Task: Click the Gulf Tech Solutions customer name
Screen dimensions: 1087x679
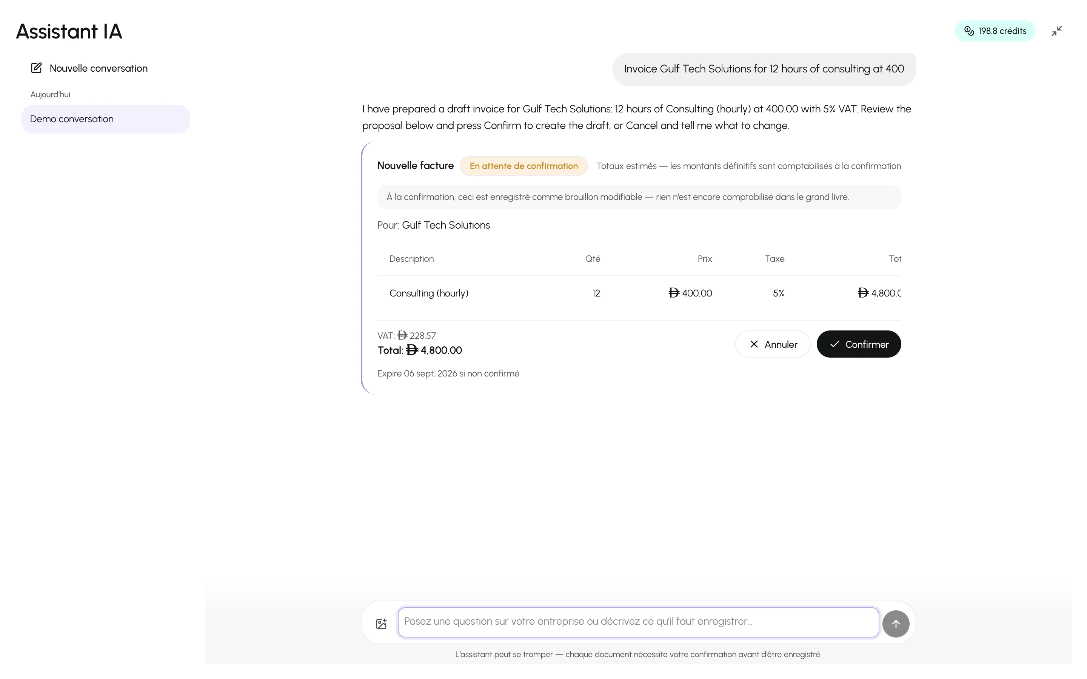Action: tap(446, 225)
